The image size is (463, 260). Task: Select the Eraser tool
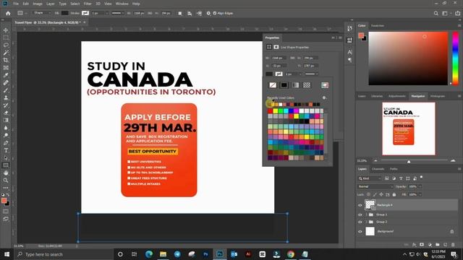pyautogui.click(x=6, y=113)
